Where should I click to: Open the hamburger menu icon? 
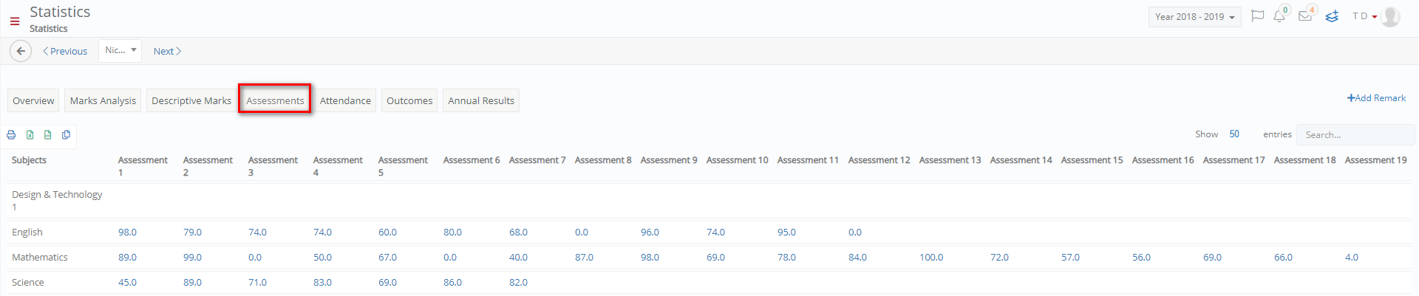tap(14, 21)
